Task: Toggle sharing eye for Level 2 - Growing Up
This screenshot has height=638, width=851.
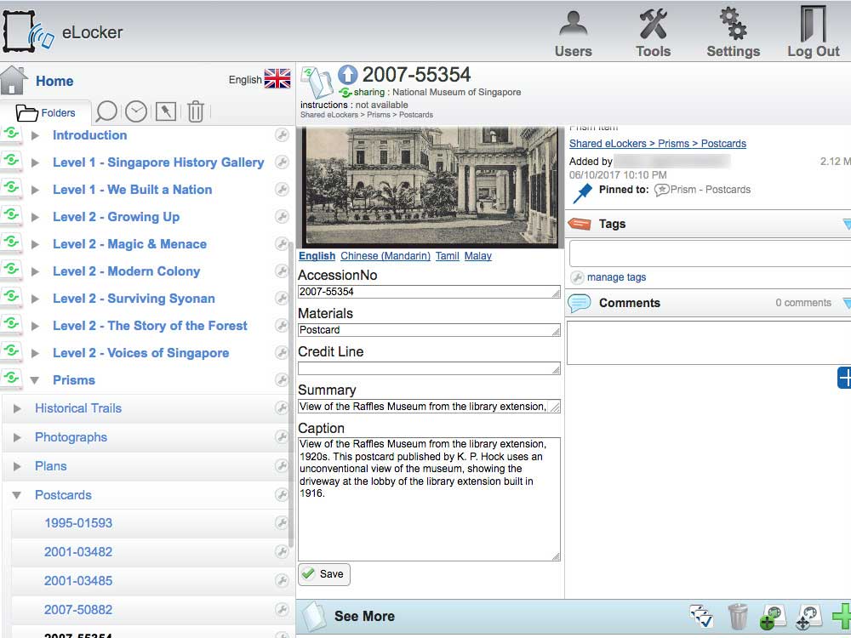Action: (11, 215)
